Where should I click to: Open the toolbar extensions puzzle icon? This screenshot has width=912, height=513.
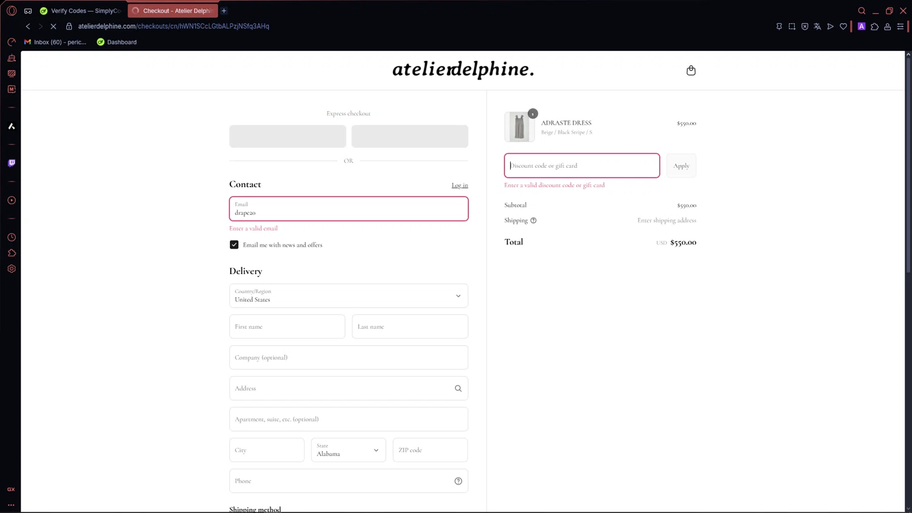[875, 26]
